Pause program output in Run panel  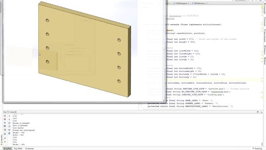click(x=5, y=123)
